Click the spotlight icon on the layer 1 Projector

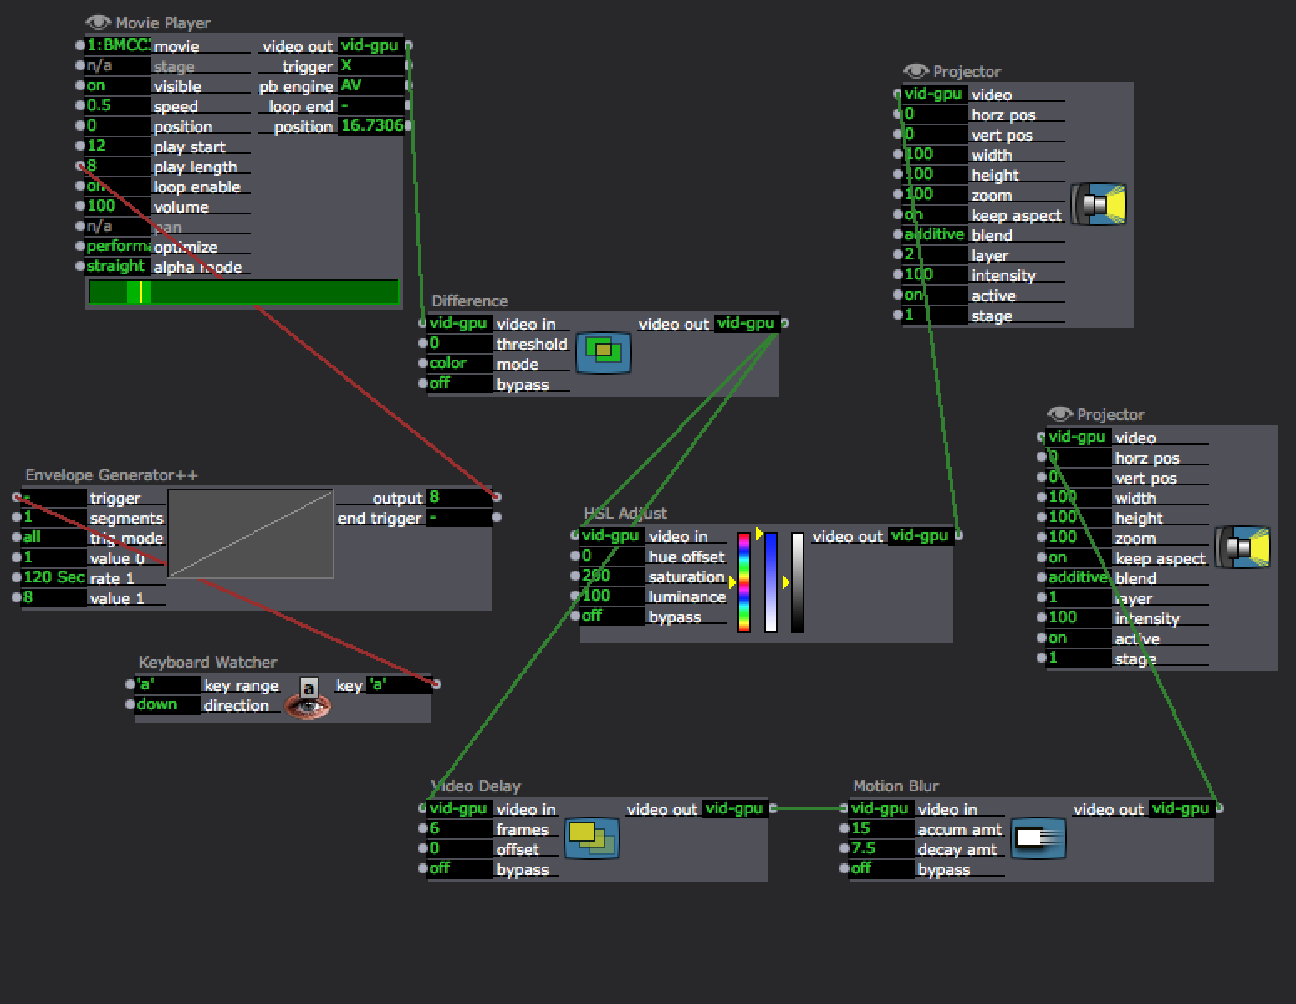1242,548
